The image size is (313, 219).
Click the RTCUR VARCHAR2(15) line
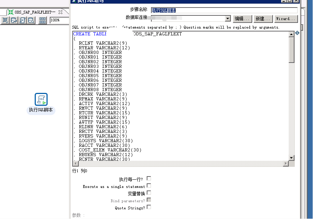104,113
